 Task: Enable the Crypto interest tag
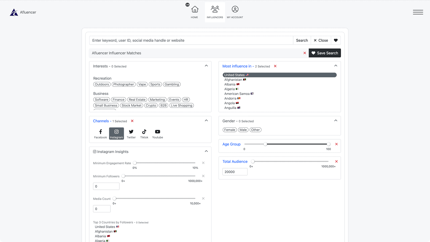(x=151, y=105)
